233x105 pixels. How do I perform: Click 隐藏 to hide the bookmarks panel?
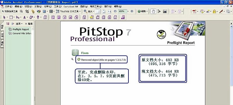point(29,24)
